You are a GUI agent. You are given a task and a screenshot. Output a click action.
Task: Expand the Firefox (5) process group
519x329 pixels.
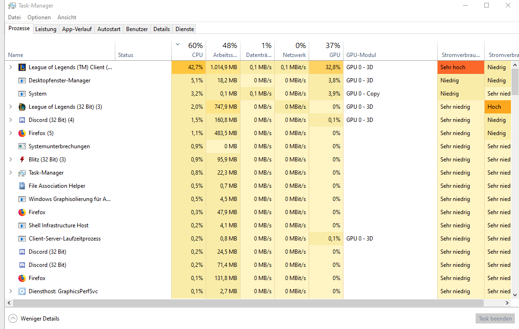pos(11,133)
